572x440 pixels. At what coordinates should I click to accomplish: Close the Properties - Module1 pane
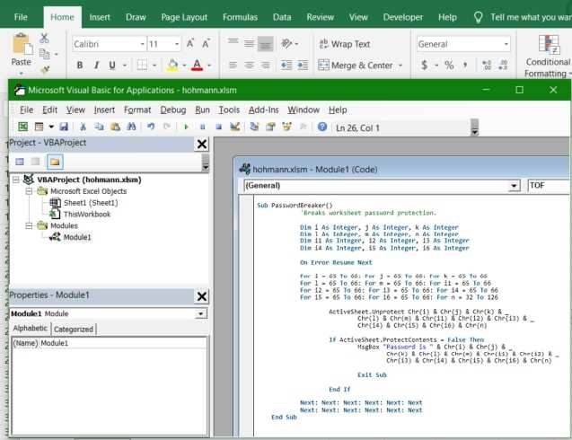pyautogui.click(x=202, y=296)
